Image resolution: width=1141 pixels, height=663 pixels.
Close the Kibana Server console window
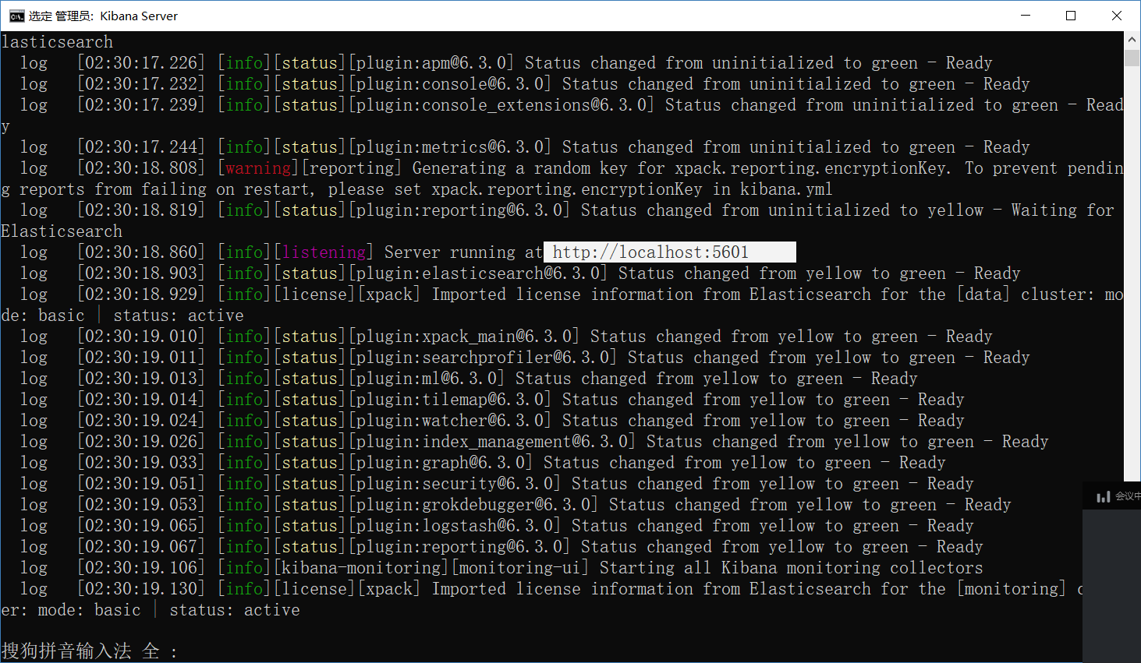click(x=1116, y=16)
